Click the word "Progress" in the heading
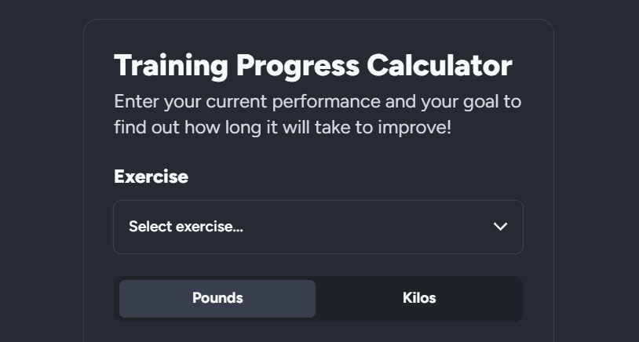639x342 pixels. coord(298,66)
